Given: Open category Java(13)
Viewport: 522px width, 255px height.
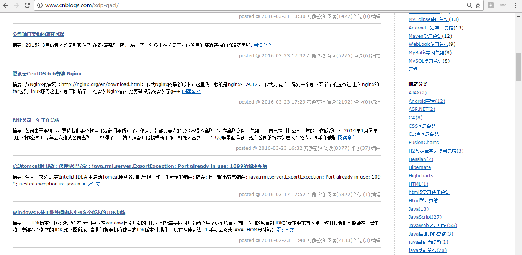Looking at the screenshot, I should (419, 209).
